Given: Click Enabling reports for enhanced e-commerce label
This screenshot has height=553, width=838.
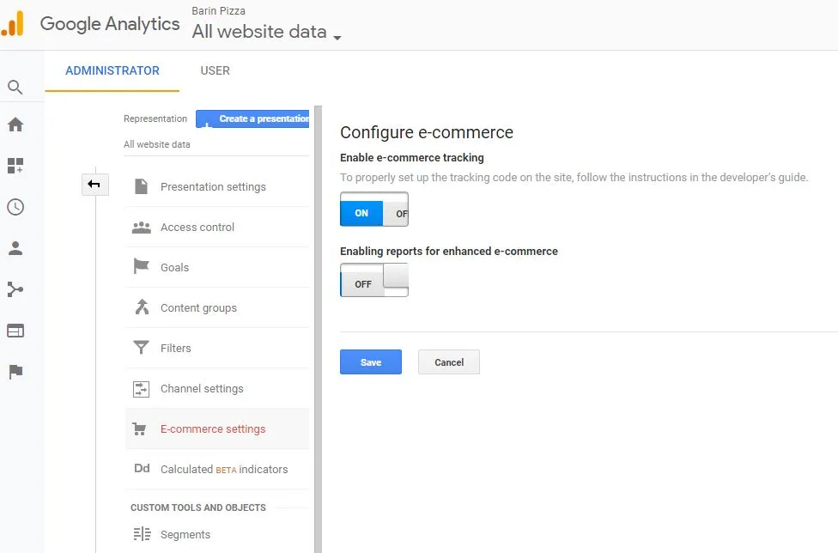Looking at the screenshot, I should click(449, 251).
